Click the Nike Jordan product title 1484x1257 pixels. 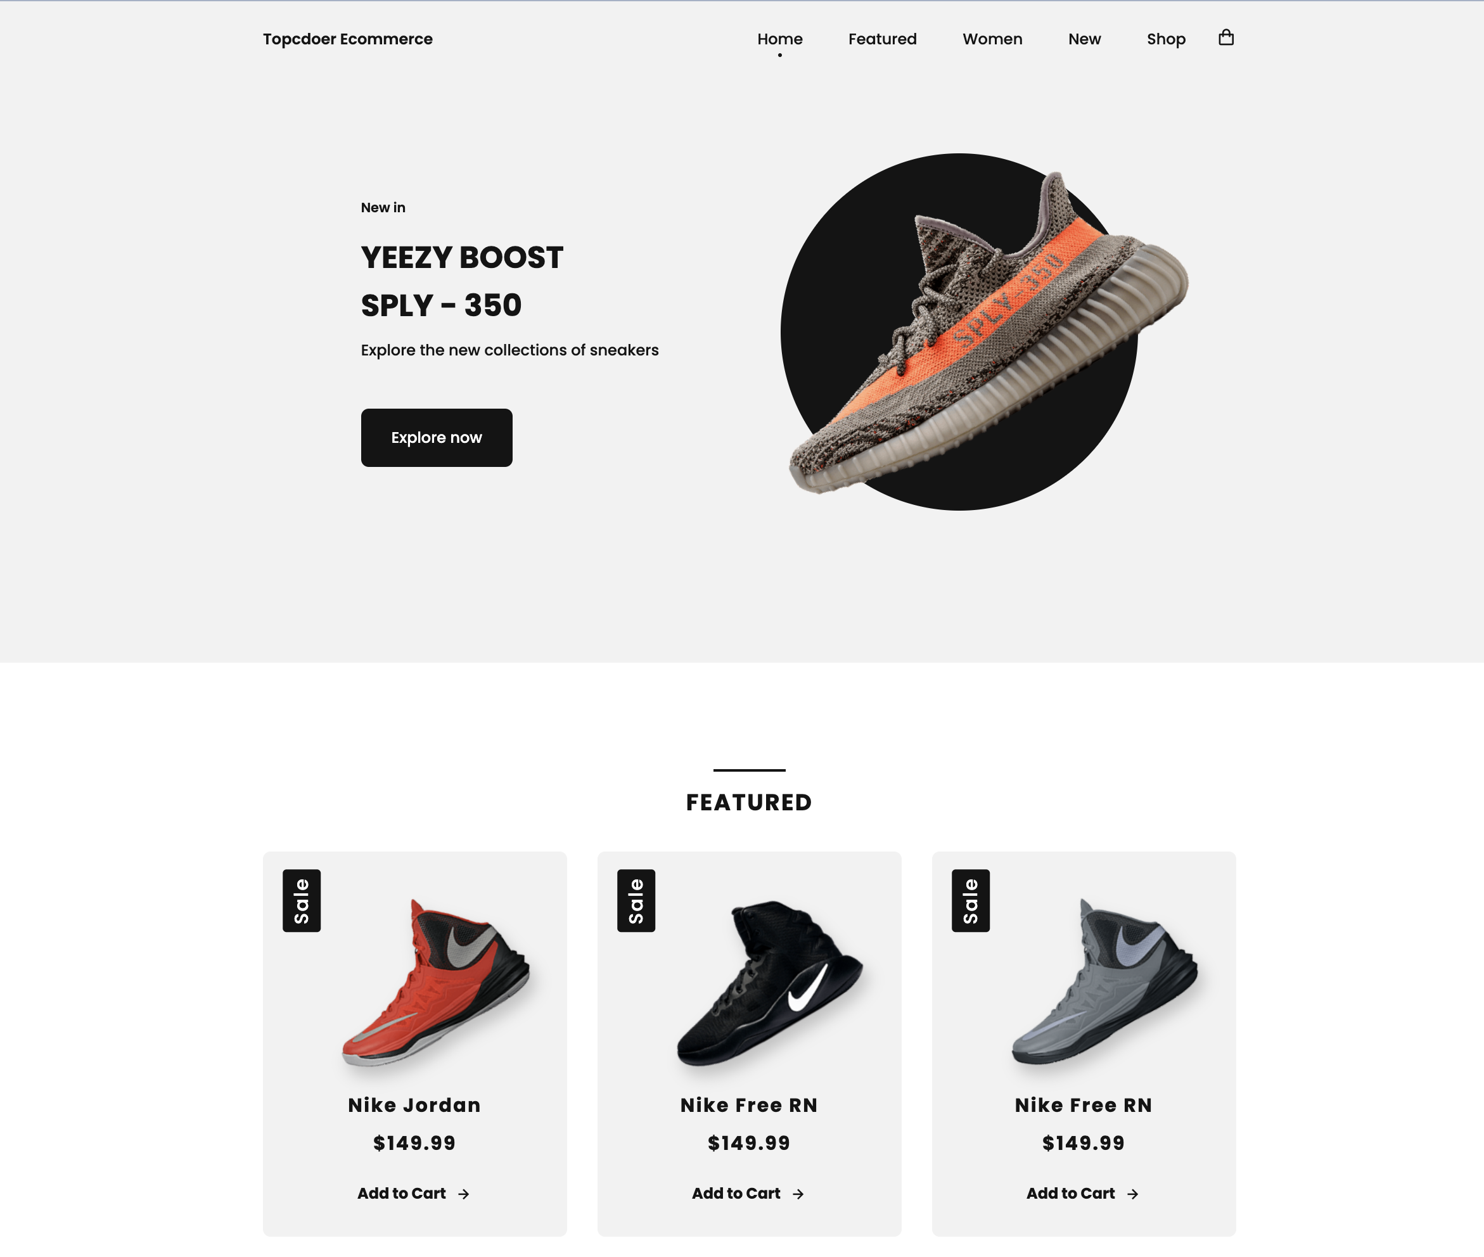coord(414,1105)
